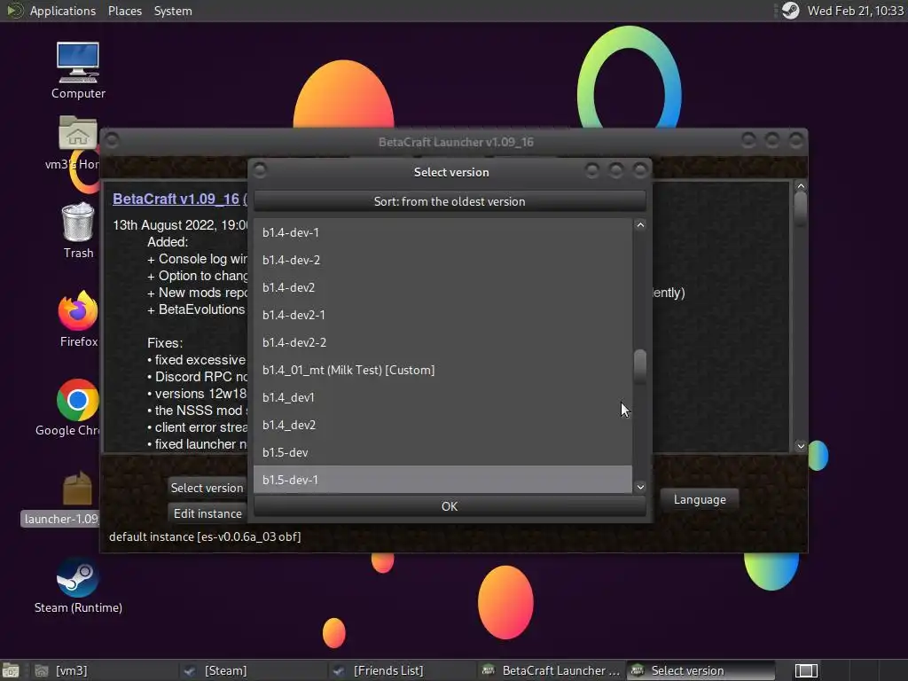Click the Language button in launcher
Viewport: 908px width, 681px height.
700,499
